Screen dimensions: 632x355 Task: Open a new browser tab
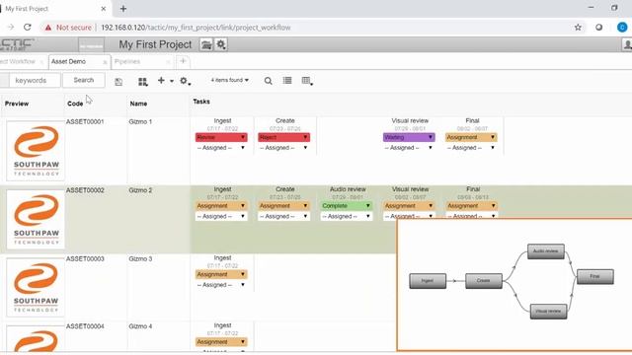pos(123,9)
